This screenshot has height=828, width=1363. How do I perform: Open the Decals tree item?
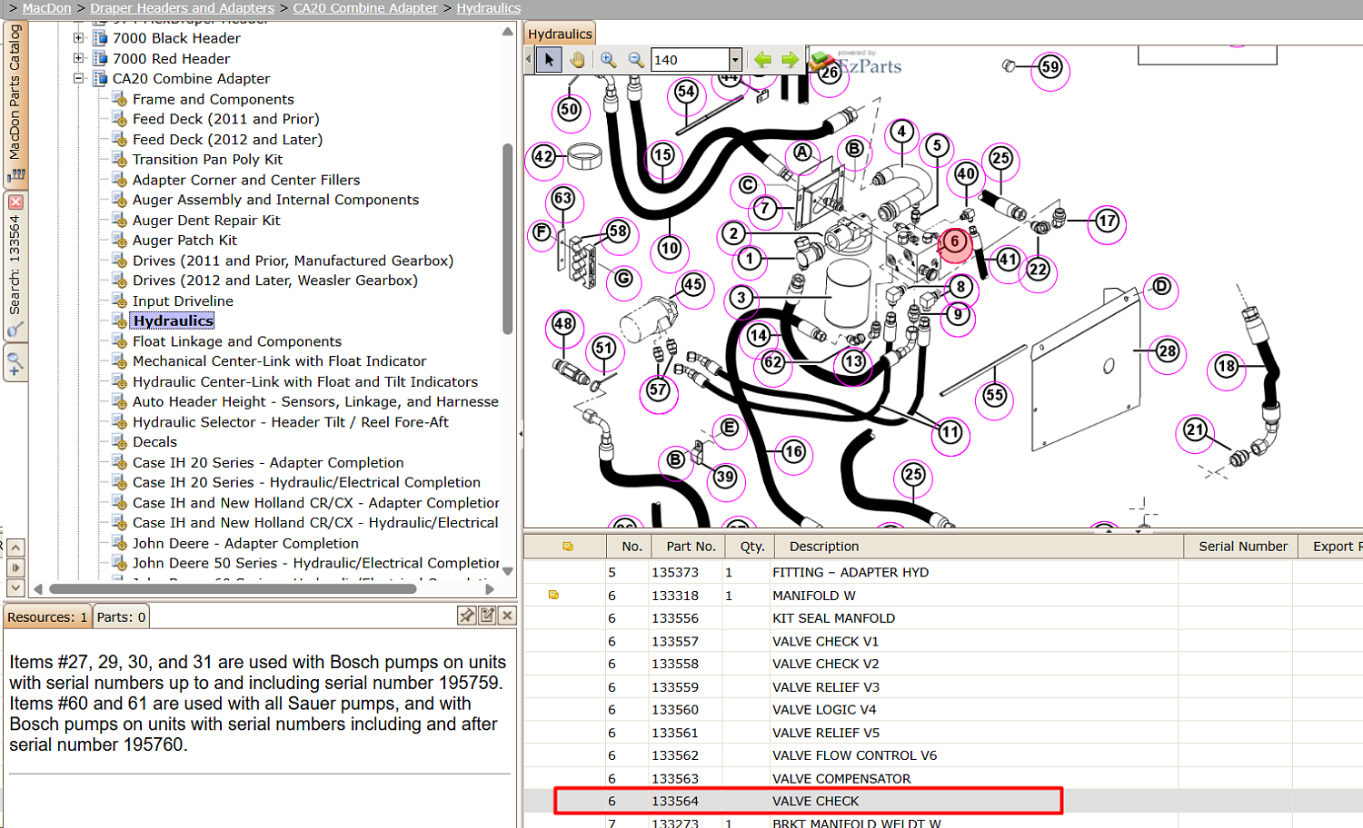click(154, 442)
